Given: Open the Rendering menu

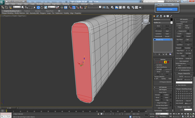Looking at the screenshot, I should click(x=66, y=4).
